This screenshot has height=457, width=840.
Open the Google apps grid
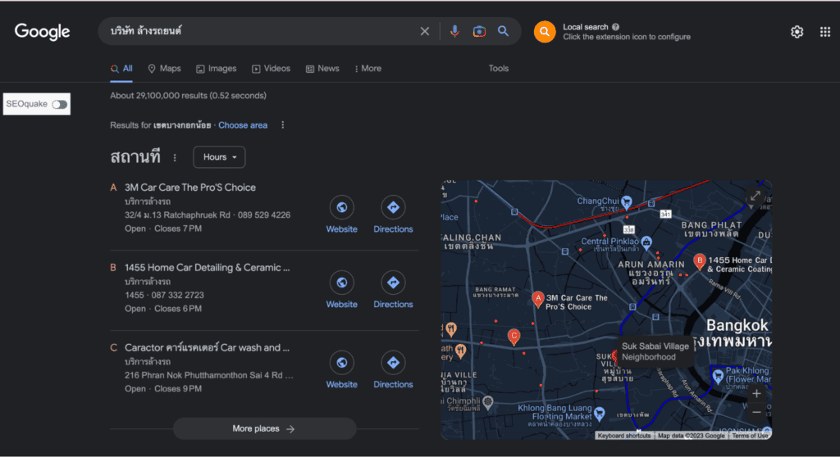pos(825,32)
